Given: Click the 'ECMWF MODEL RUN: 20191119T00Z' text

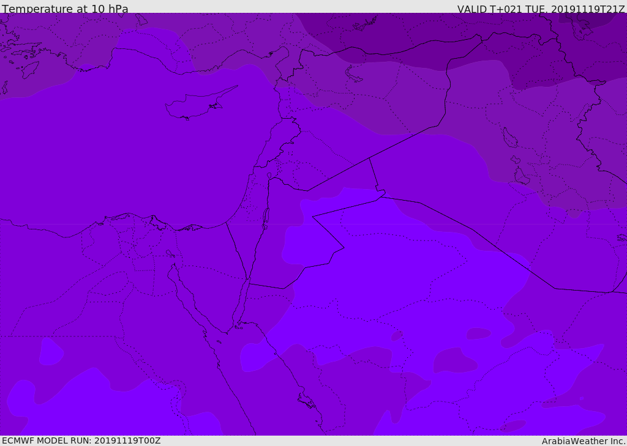Looking at the screenshot, I should pyautogui.click(x=81, y=440).
